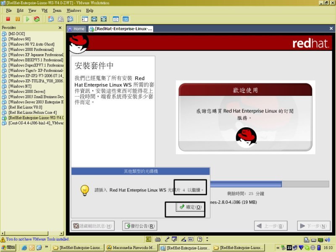Click the Summary View toolbar icon
This screenshot has width=336, height=252.
tap(116, 19)
